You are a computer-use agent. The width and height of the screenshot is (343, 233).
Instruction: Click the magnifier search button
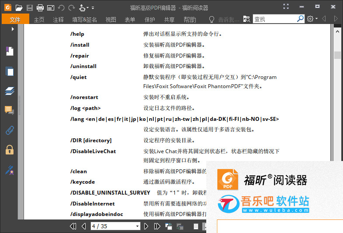[x=300, y=19]
